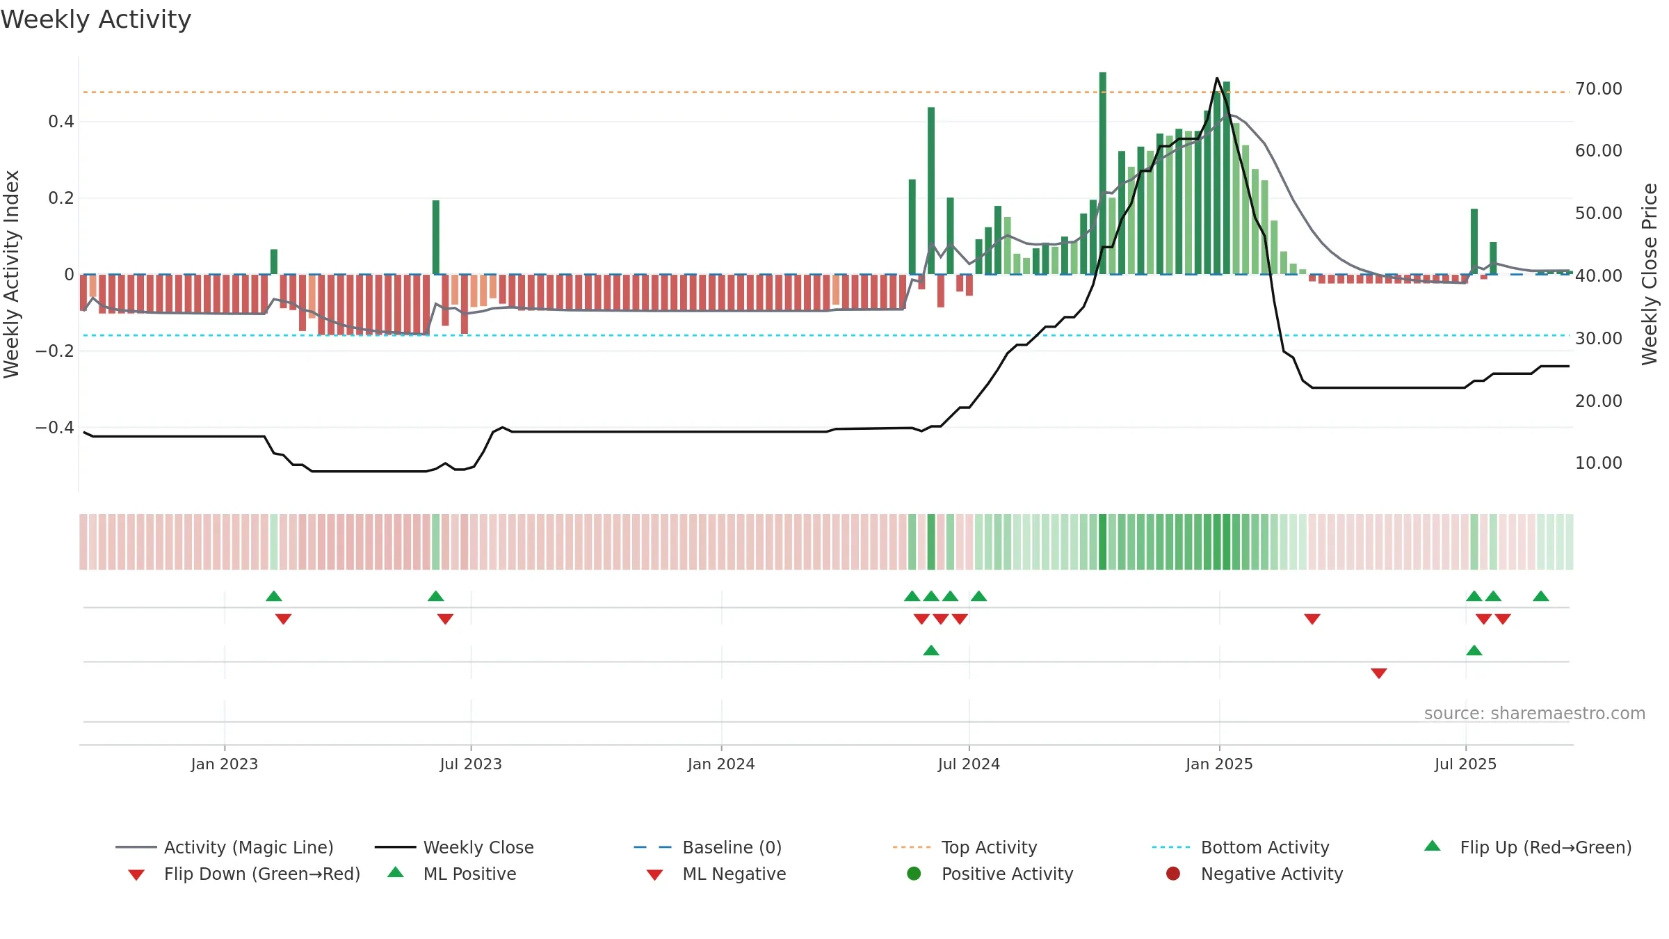The image size is (1669, 939).
Task: Click the red flip-down marker after Jan 2025
Action: (1312, 618)
